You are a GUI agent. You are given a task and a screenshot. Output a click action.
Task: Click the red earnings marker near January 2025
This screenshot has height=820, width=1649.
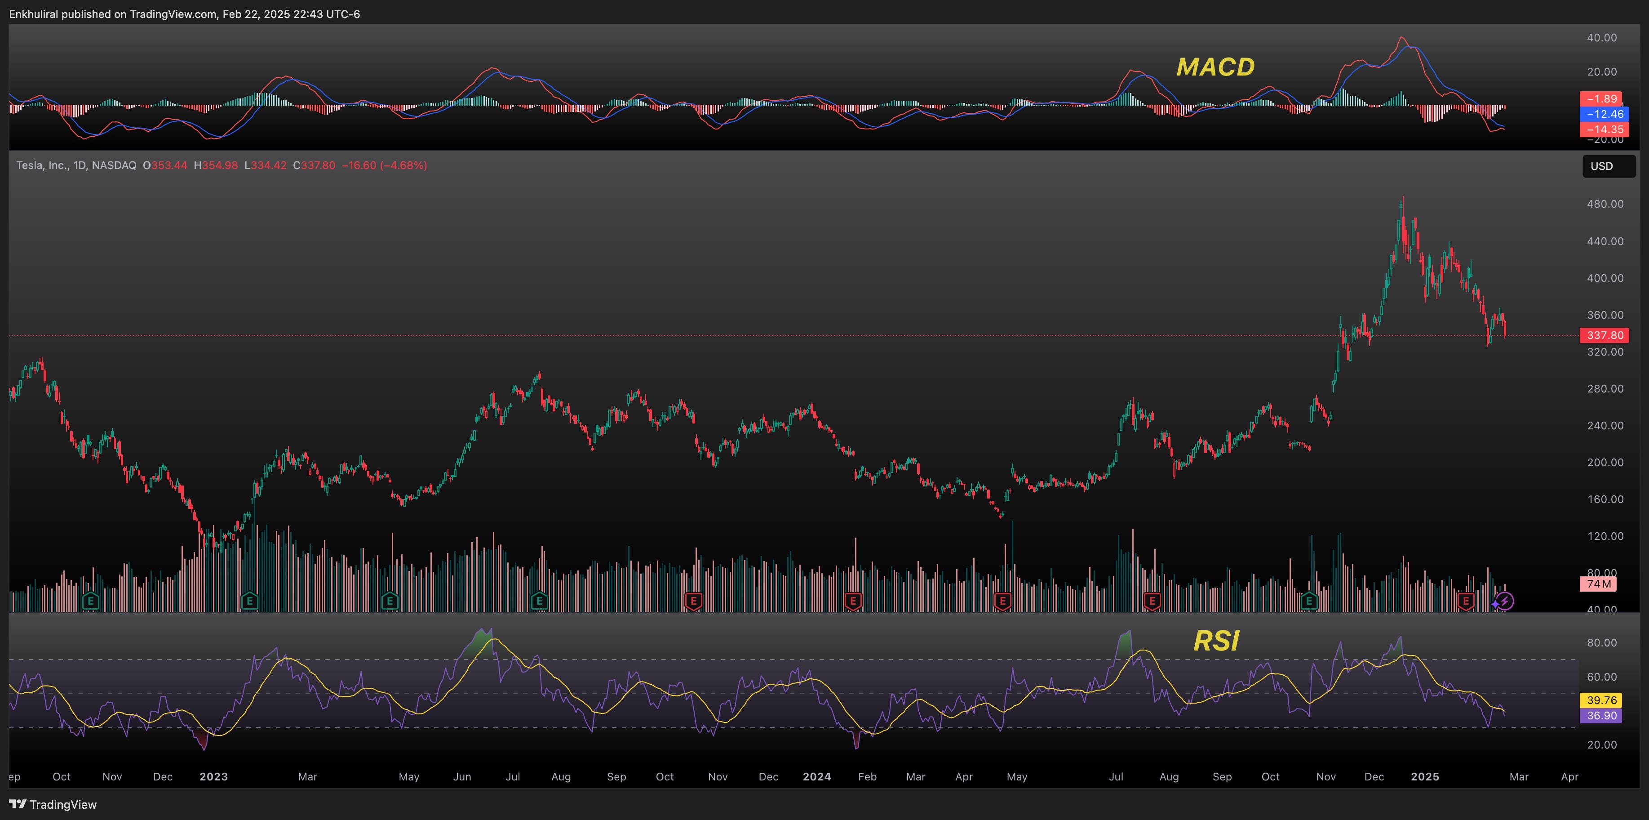[x=1466, y=601]
